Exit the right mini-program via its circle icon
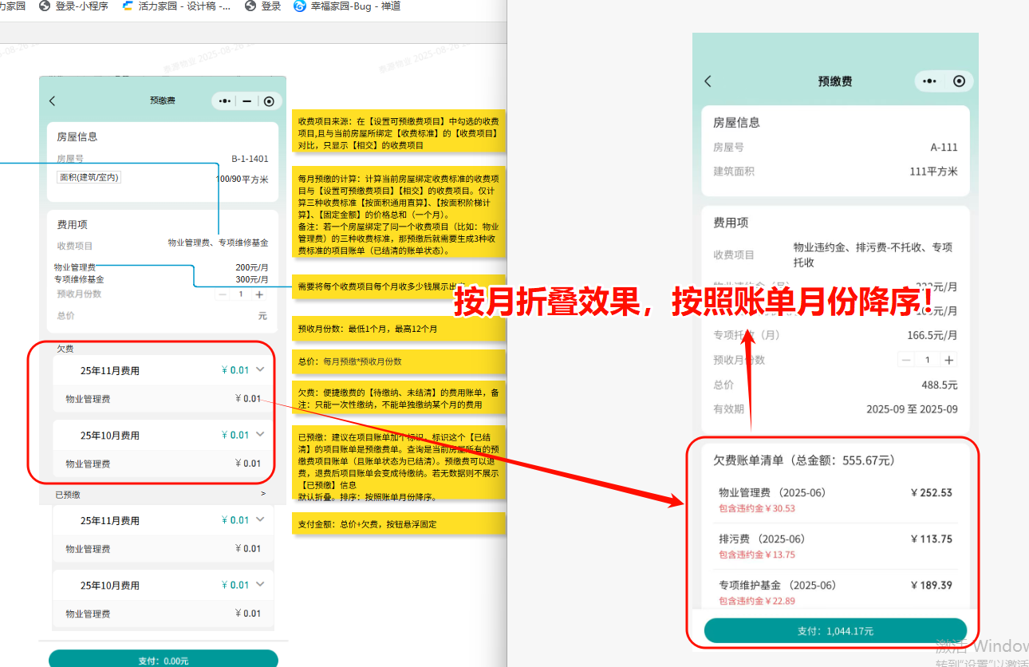The image size is (1029, 667). point(959,81)
